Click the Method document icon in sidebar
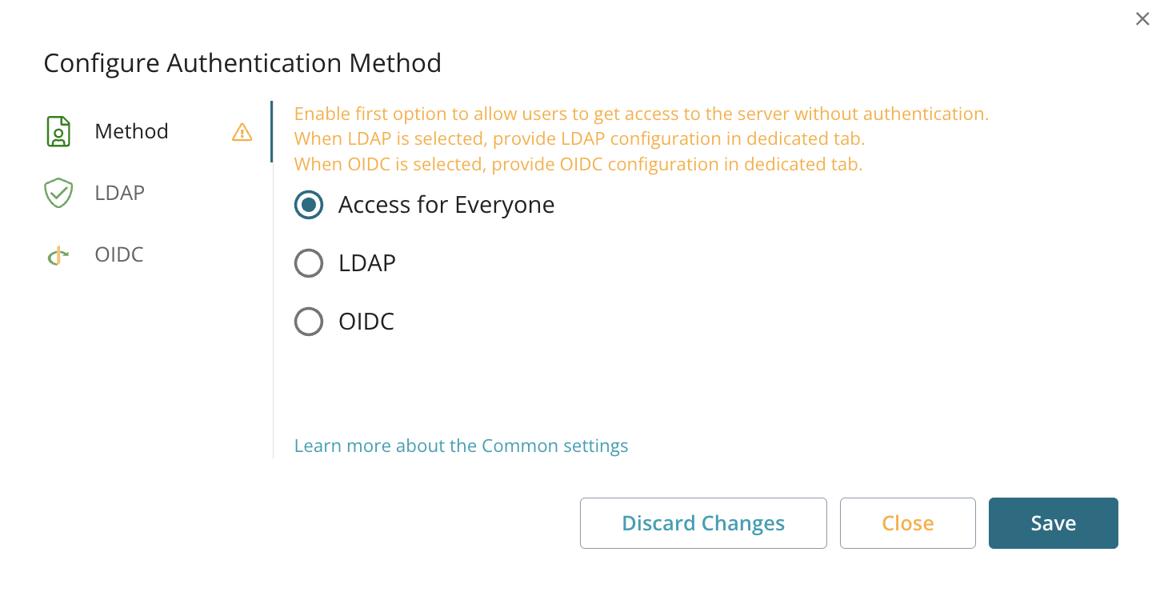The height and width of the screenshot is (592, 1164). click(x=58, y=130)
